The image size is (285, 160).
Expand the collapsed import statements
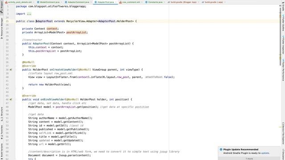29,14
